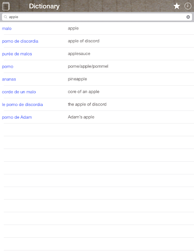Open the entry malo
Viewport: 194px width, 251px height.
pyautogui.click(x=7, y=28)
